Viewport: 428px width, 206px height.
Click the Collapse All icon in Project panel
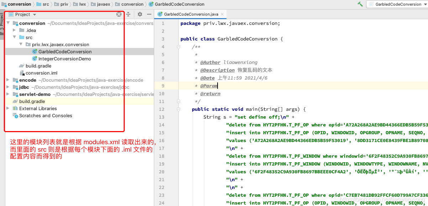click(x=128, y=14)
